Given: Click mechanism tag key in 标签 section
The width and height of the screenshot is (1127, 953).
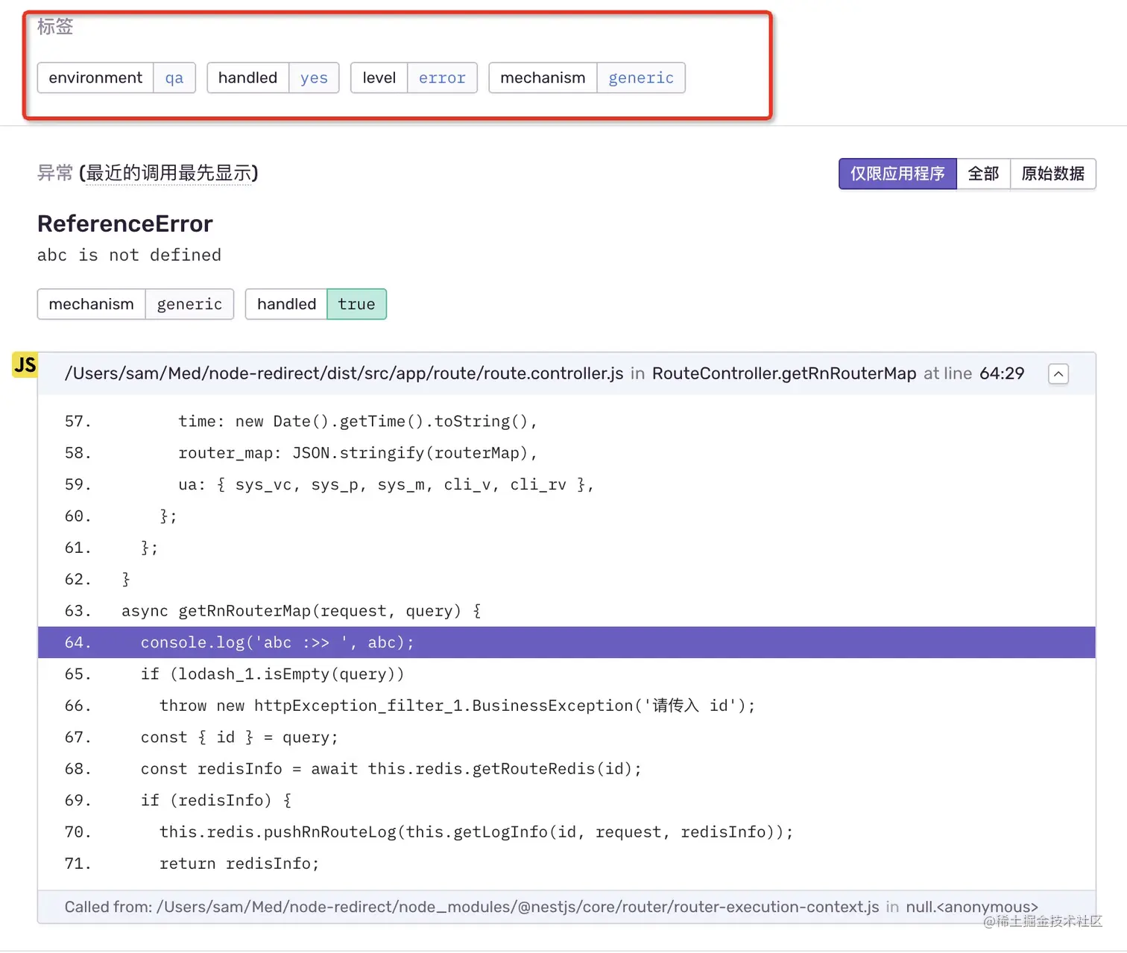Looking at the screenshot, I should click(x=543, y=77).
